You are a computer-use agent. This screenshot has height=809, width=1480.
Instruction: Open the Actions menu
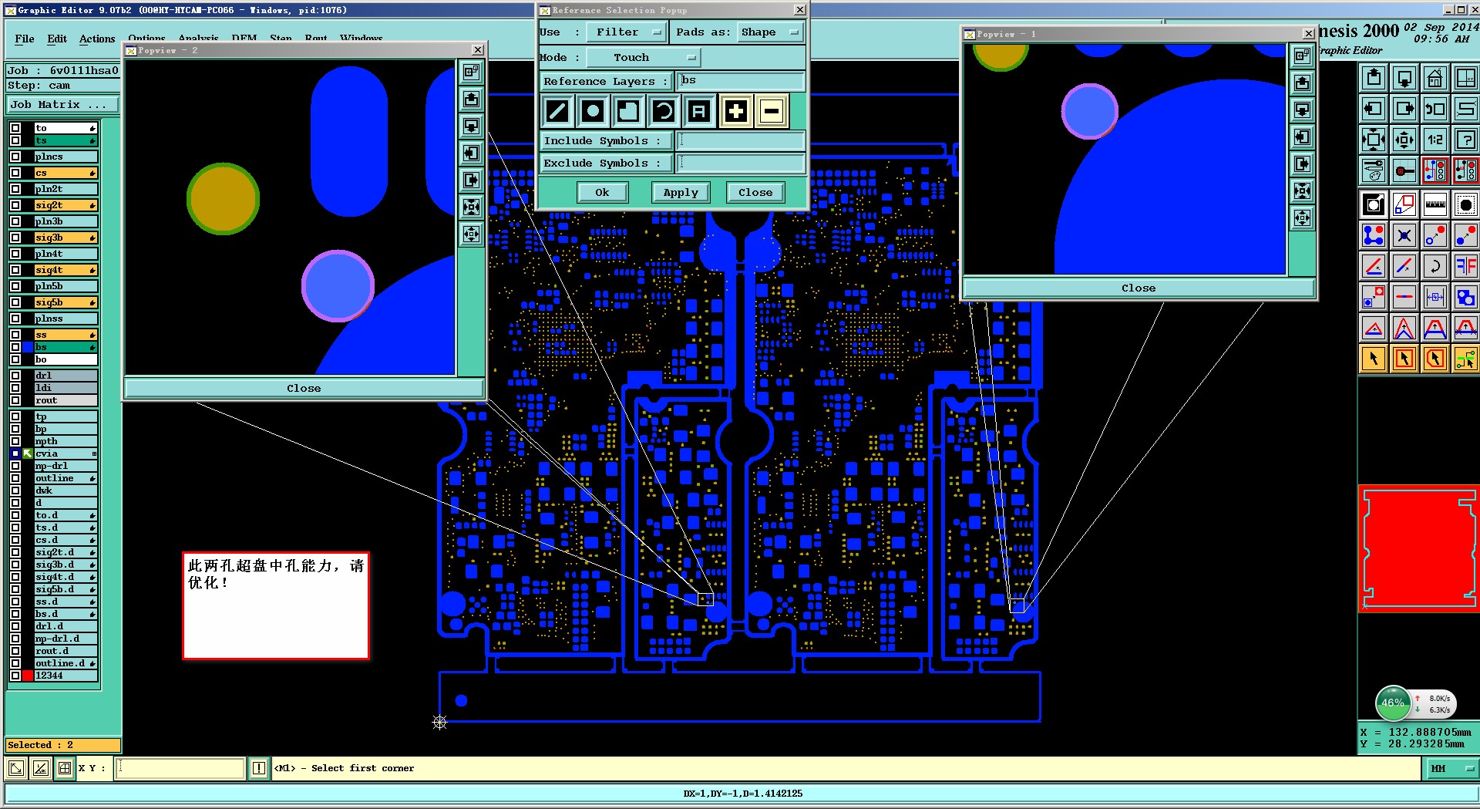pos(97,39)
